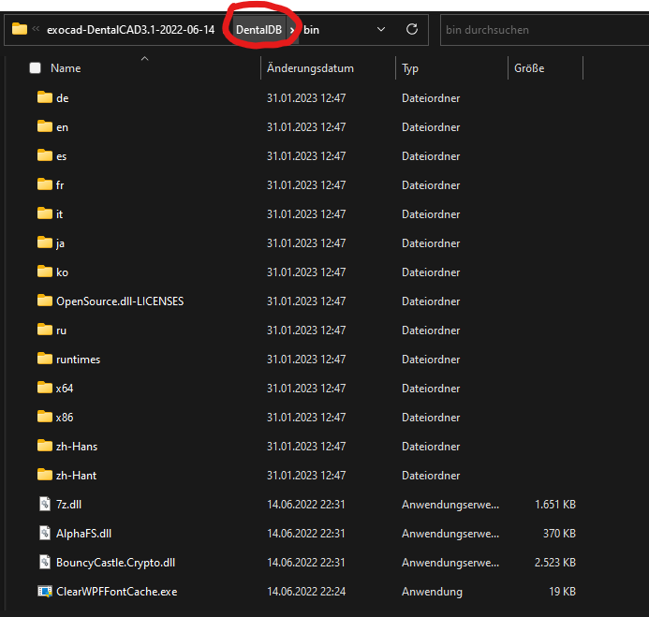The height and width of the screenshot is (617, 649).
Task: Select the ko folder icon
Action: point(45,272)
